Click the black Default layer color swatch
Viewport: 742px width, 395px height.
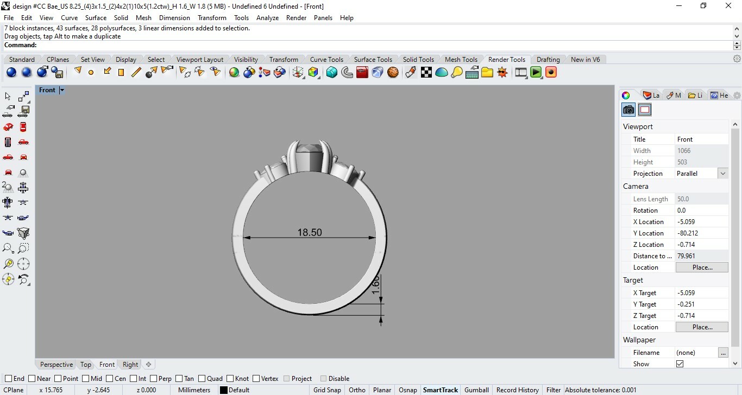coord(223,390)
